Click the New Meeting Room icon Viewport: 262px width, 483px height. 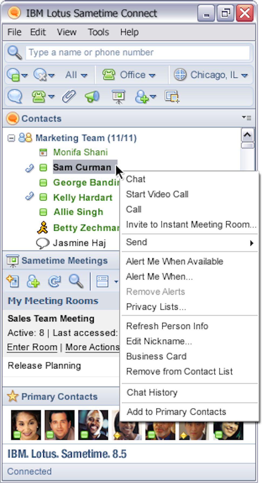pos(12,281)
